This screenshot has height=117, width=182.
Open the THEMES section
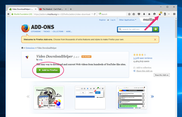point(47,31)
